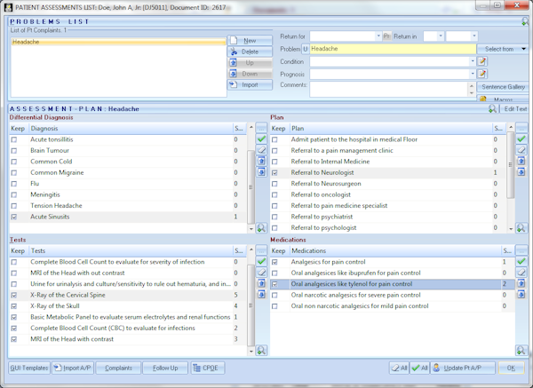Check the Referral to Neurosurgeon checkbox
Image resolution: width=533 pixels, height=388 pixels.
point(274,184)
